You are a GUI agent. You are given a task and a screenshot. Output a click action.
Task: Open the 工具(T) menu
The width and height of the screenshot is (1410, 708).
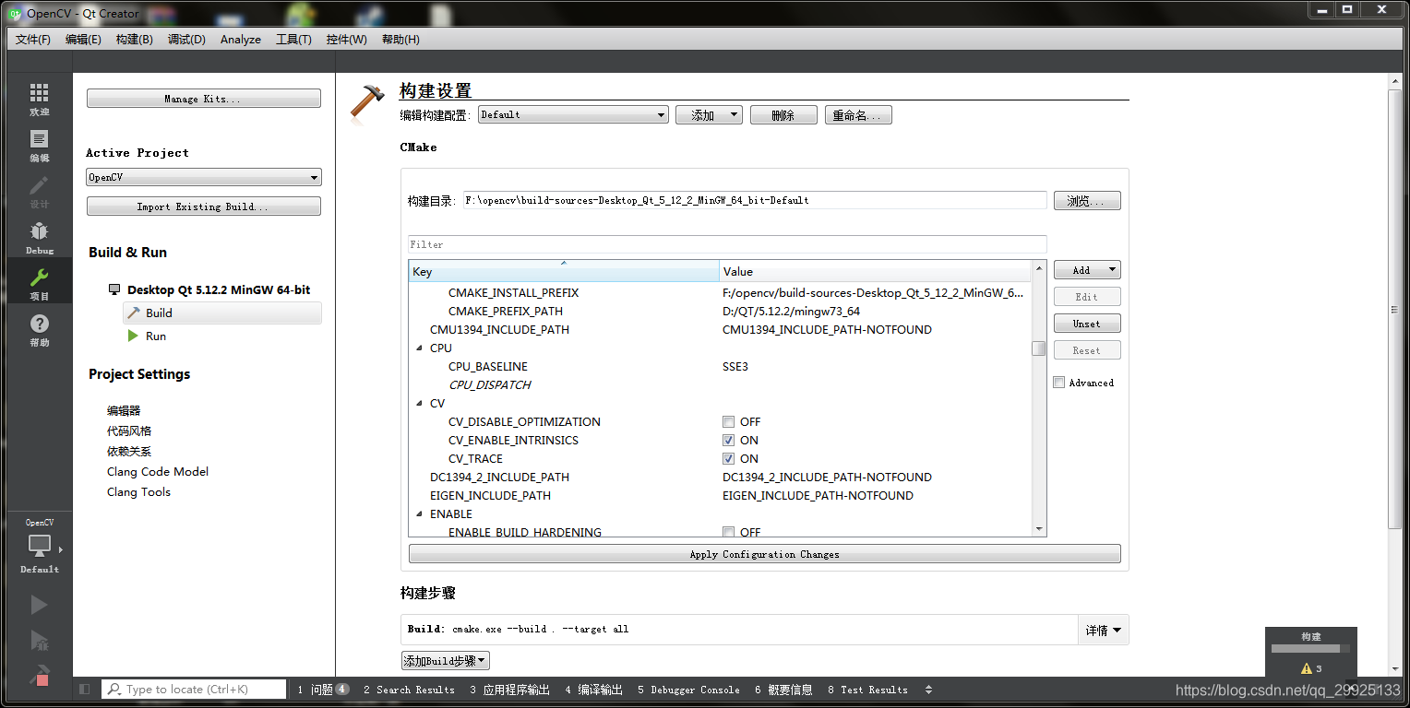pyautogui.click(x=293, y=40)
